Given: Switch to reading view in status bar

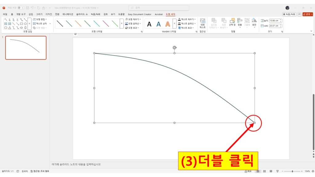Looking at the screenshot, I should (271, 171).
